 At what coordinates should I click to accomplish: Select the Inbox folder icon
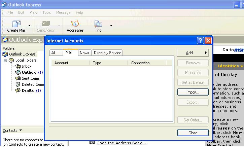pos(18,66)
